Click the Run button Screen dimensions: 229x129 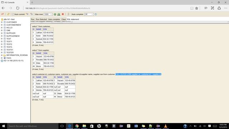tap(33, 19)
